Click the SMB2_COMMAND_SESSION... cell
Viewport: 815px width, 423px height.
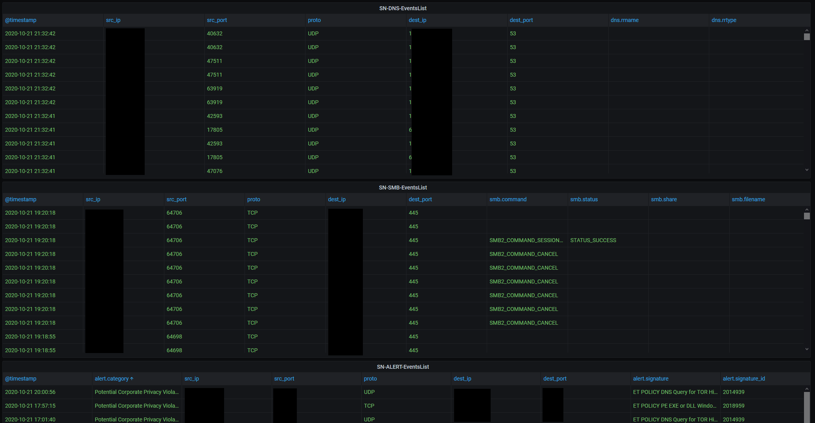(526, 240)
